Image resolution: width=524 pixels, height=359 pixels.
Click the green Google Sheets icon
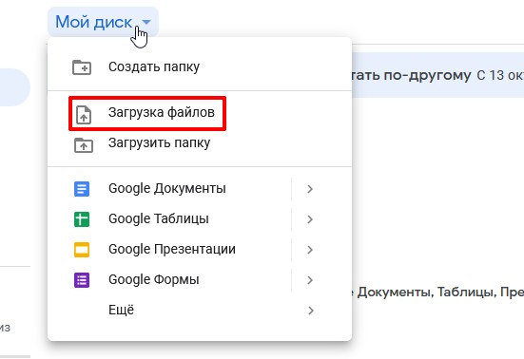pos(82,219)
